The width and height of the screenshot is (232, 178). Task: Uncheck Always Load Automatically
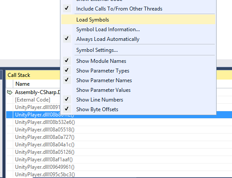[138, 39]
